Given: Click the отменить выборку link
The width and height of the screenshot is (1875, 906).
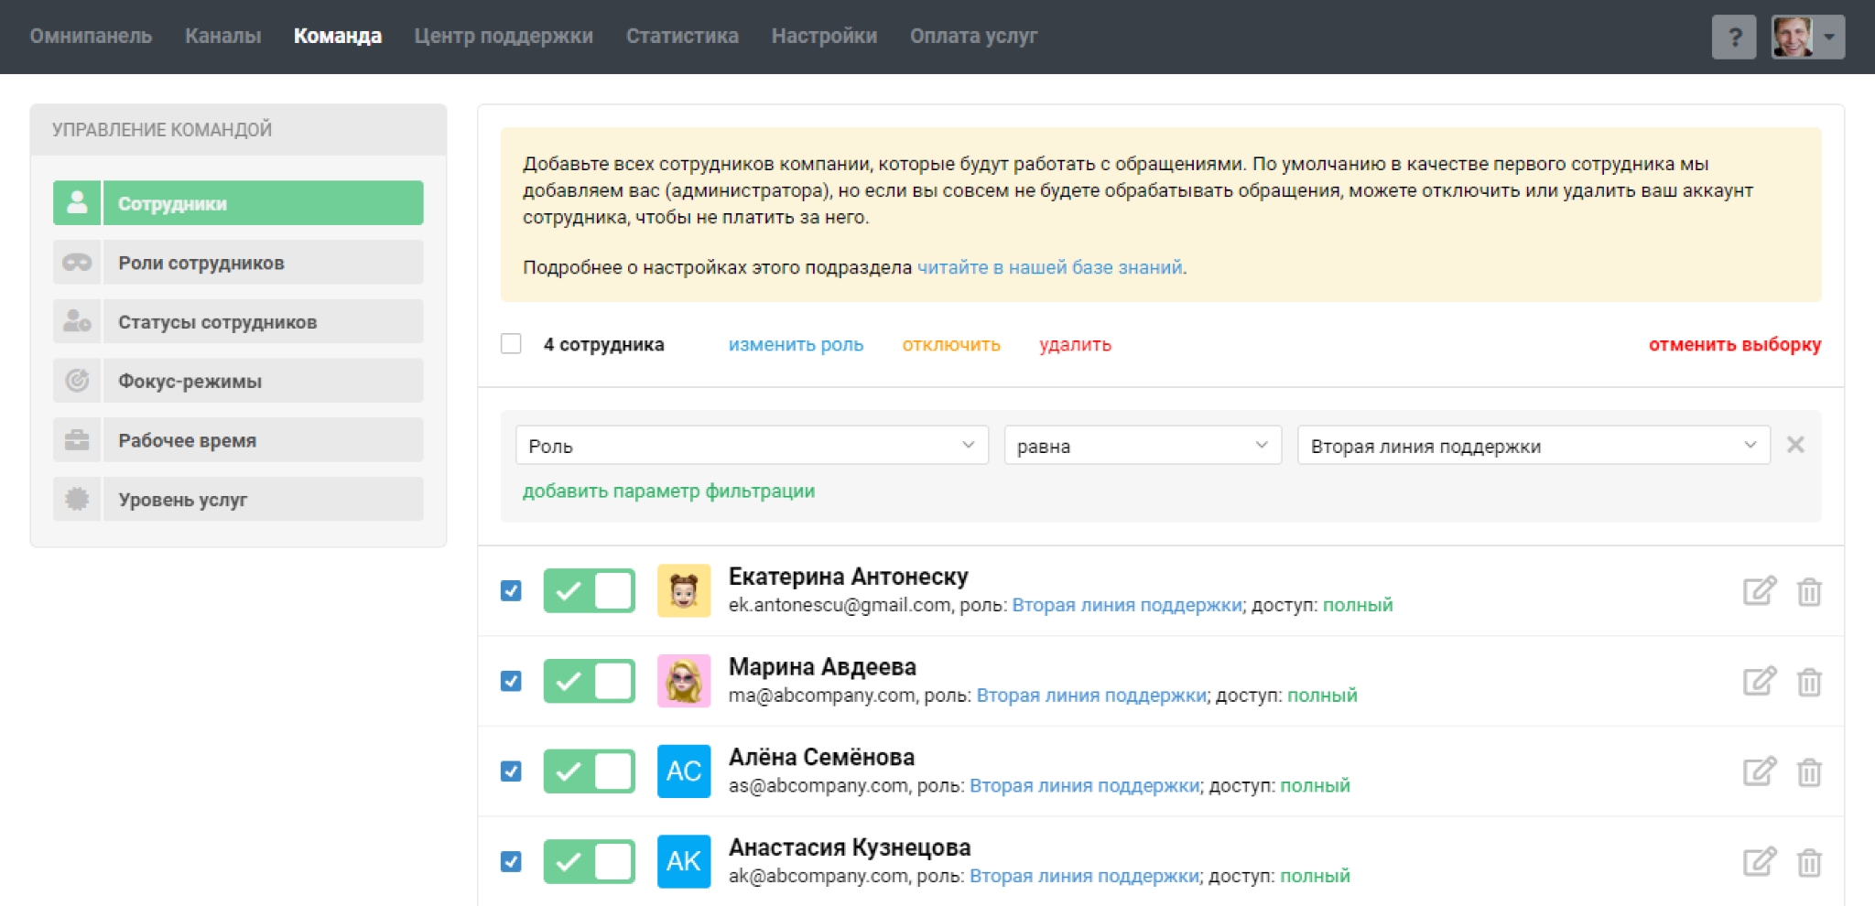Looking at the screenshot, I should pos(1734,345).
